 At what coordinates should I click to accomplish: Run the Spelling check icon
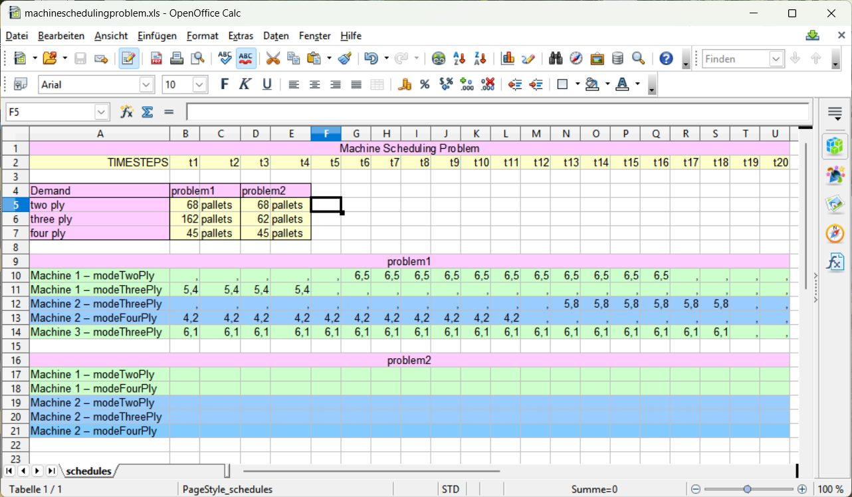225,58
